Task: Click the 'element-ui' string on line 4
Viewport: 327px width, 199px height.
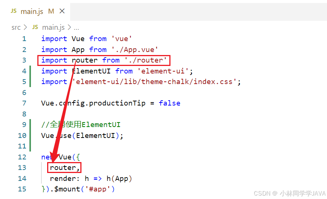Action: pyautogui.click(x=163, y=71)
